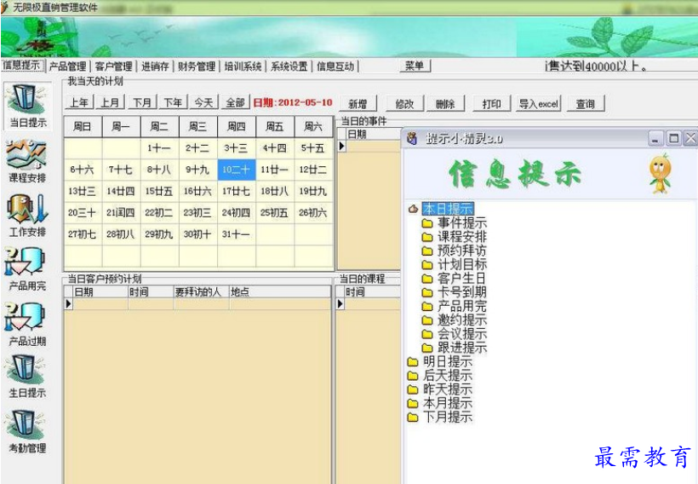This screenshot has width=698, height=484.
Task: Open the 培训系统 menu
Action: pos(243,66)
